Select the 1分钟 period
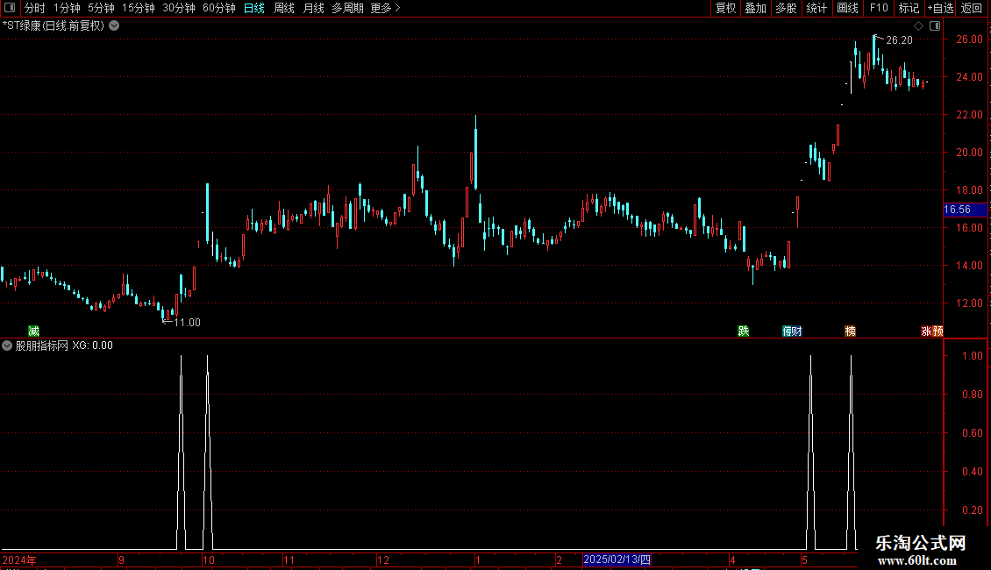 [x=67, y=8]
